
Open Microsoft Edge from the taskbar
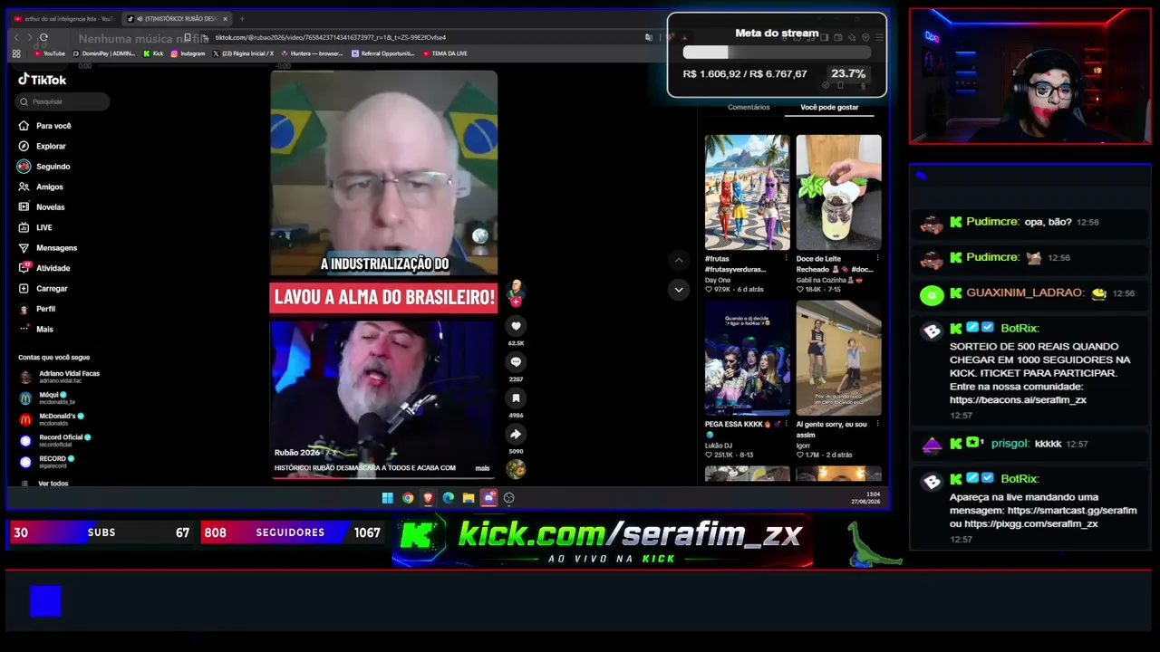pos(449,498)
